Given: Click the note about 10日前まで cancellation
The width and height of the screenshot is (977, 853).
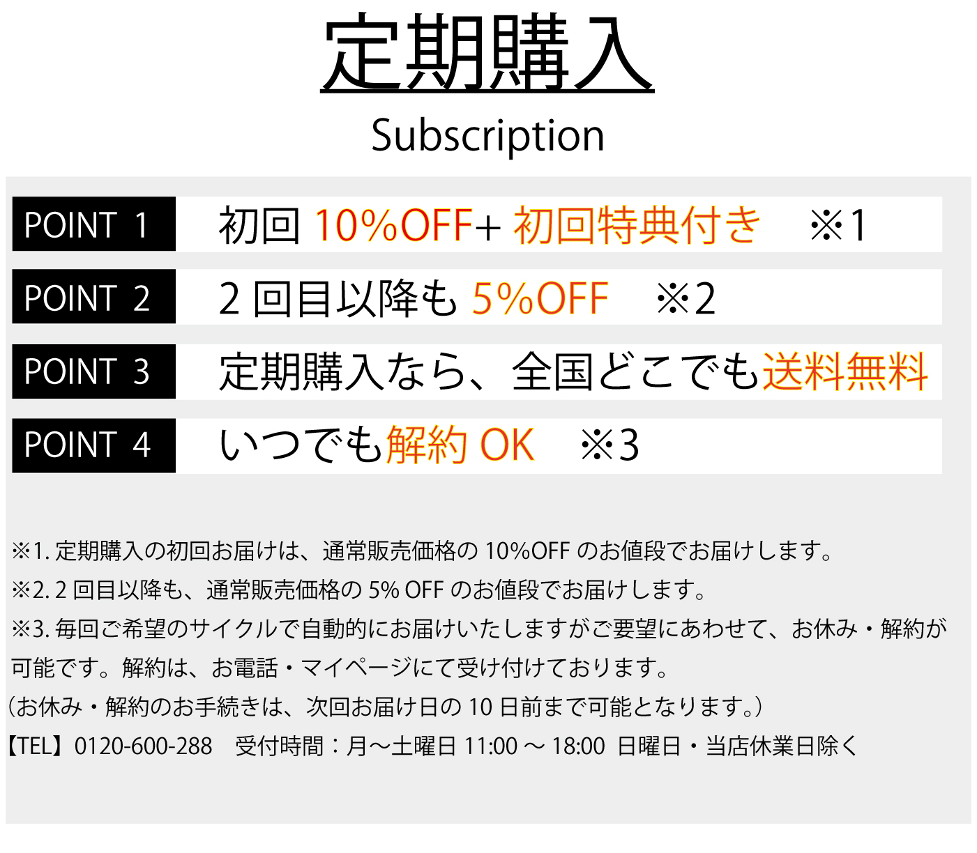Looking at the screenshot, I should [385, 707].
